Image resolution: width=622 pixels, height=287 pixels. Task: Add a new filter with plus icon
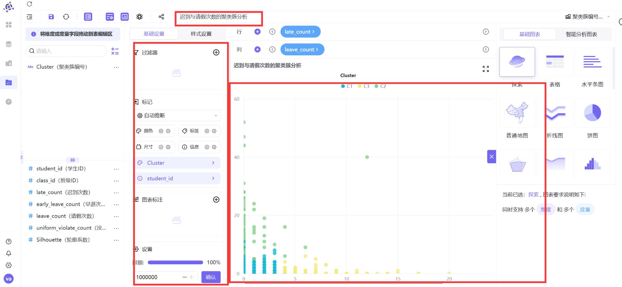pos(216,52)
